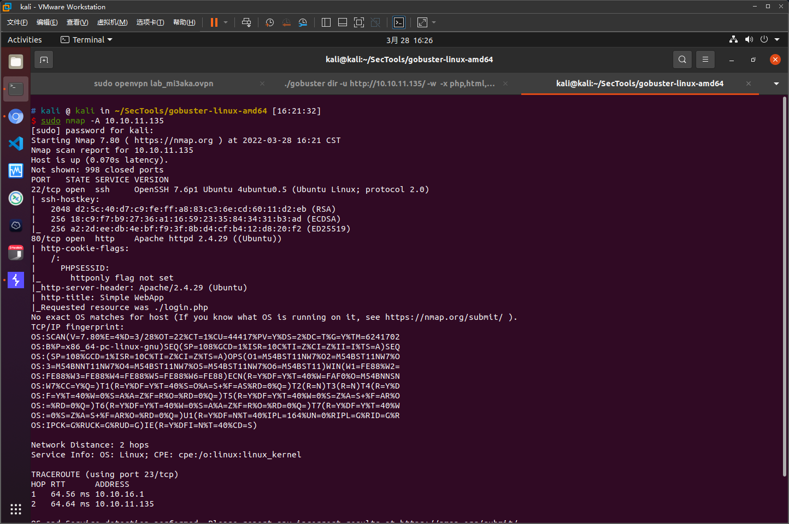Viewport: 789px width, 524px height.
Task: Open the red-banner dock app icon
Action: pos(16,253)
